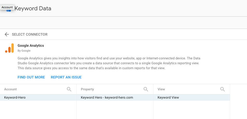Click the Google Analytics connector title

pos(31,45)
